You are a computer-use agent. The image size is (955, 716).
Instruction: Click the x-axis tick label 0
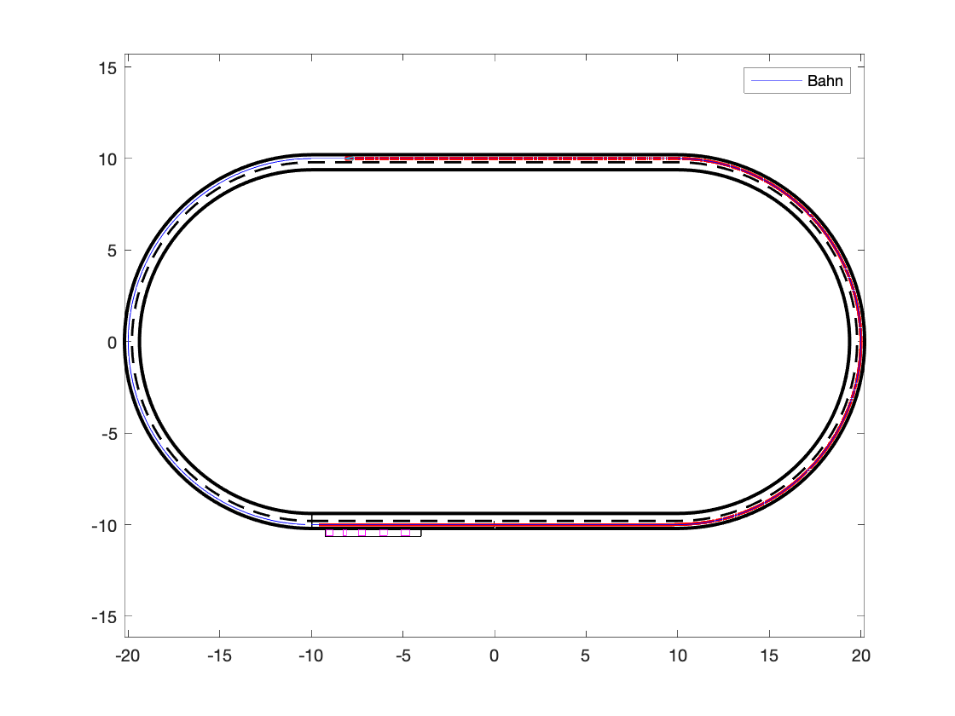pos(495,655)
